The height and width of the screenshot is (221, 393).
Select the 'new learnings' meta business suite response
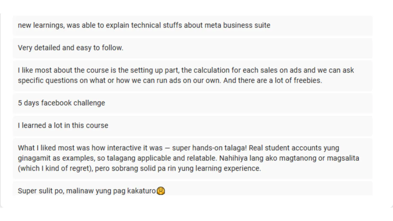tap(144, 25)
